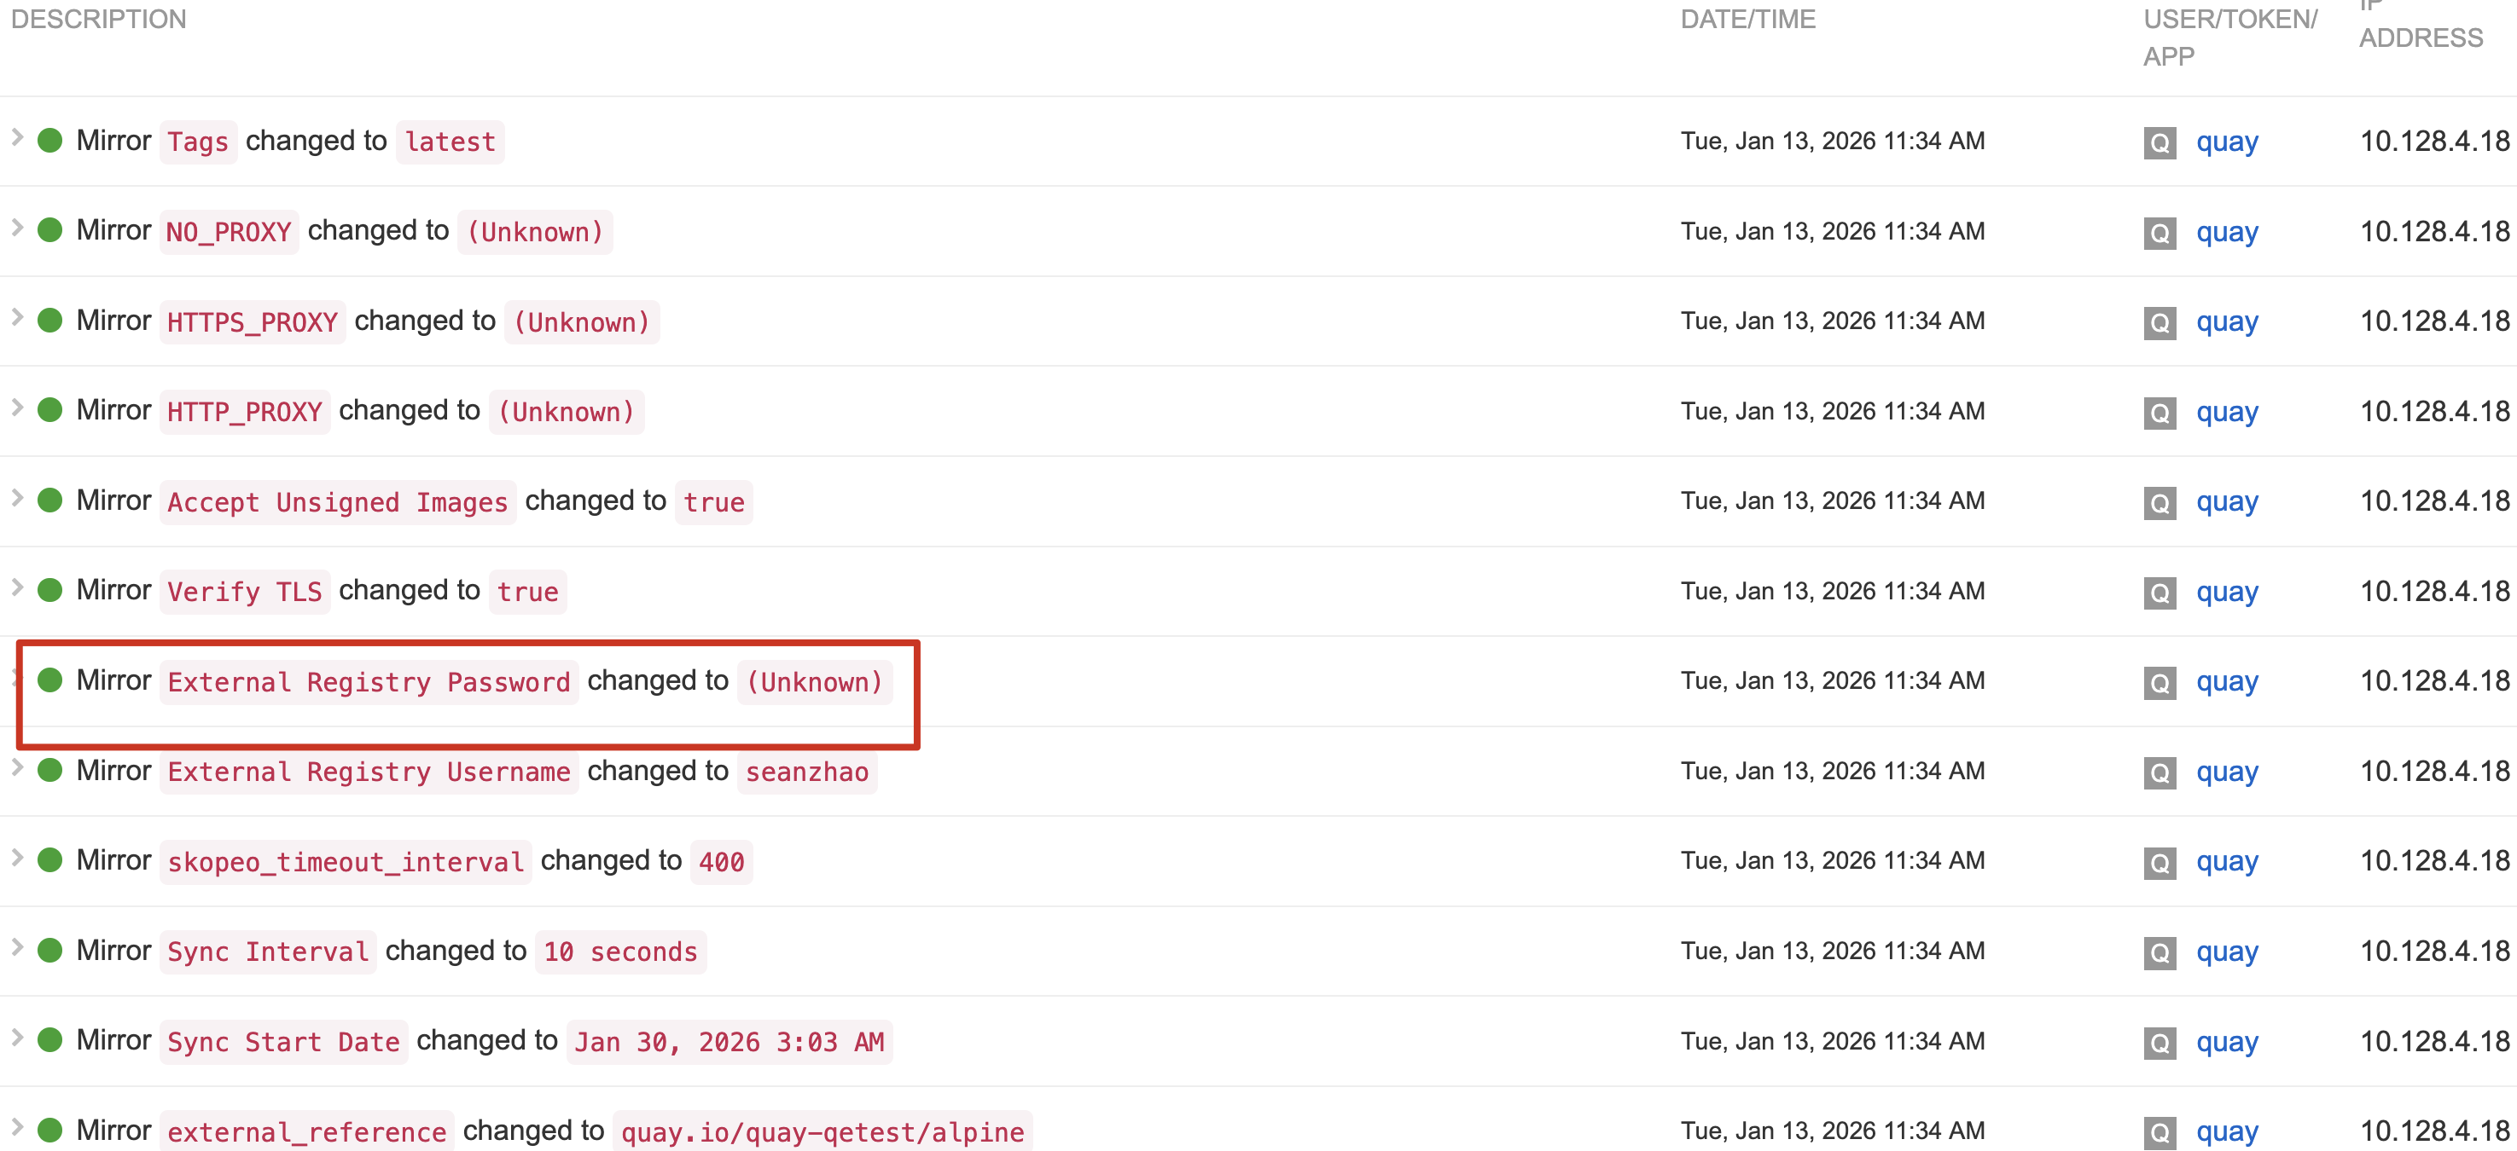Expand the external_reference log row
2517x1151 pixels.
(x=16, y=1128)
